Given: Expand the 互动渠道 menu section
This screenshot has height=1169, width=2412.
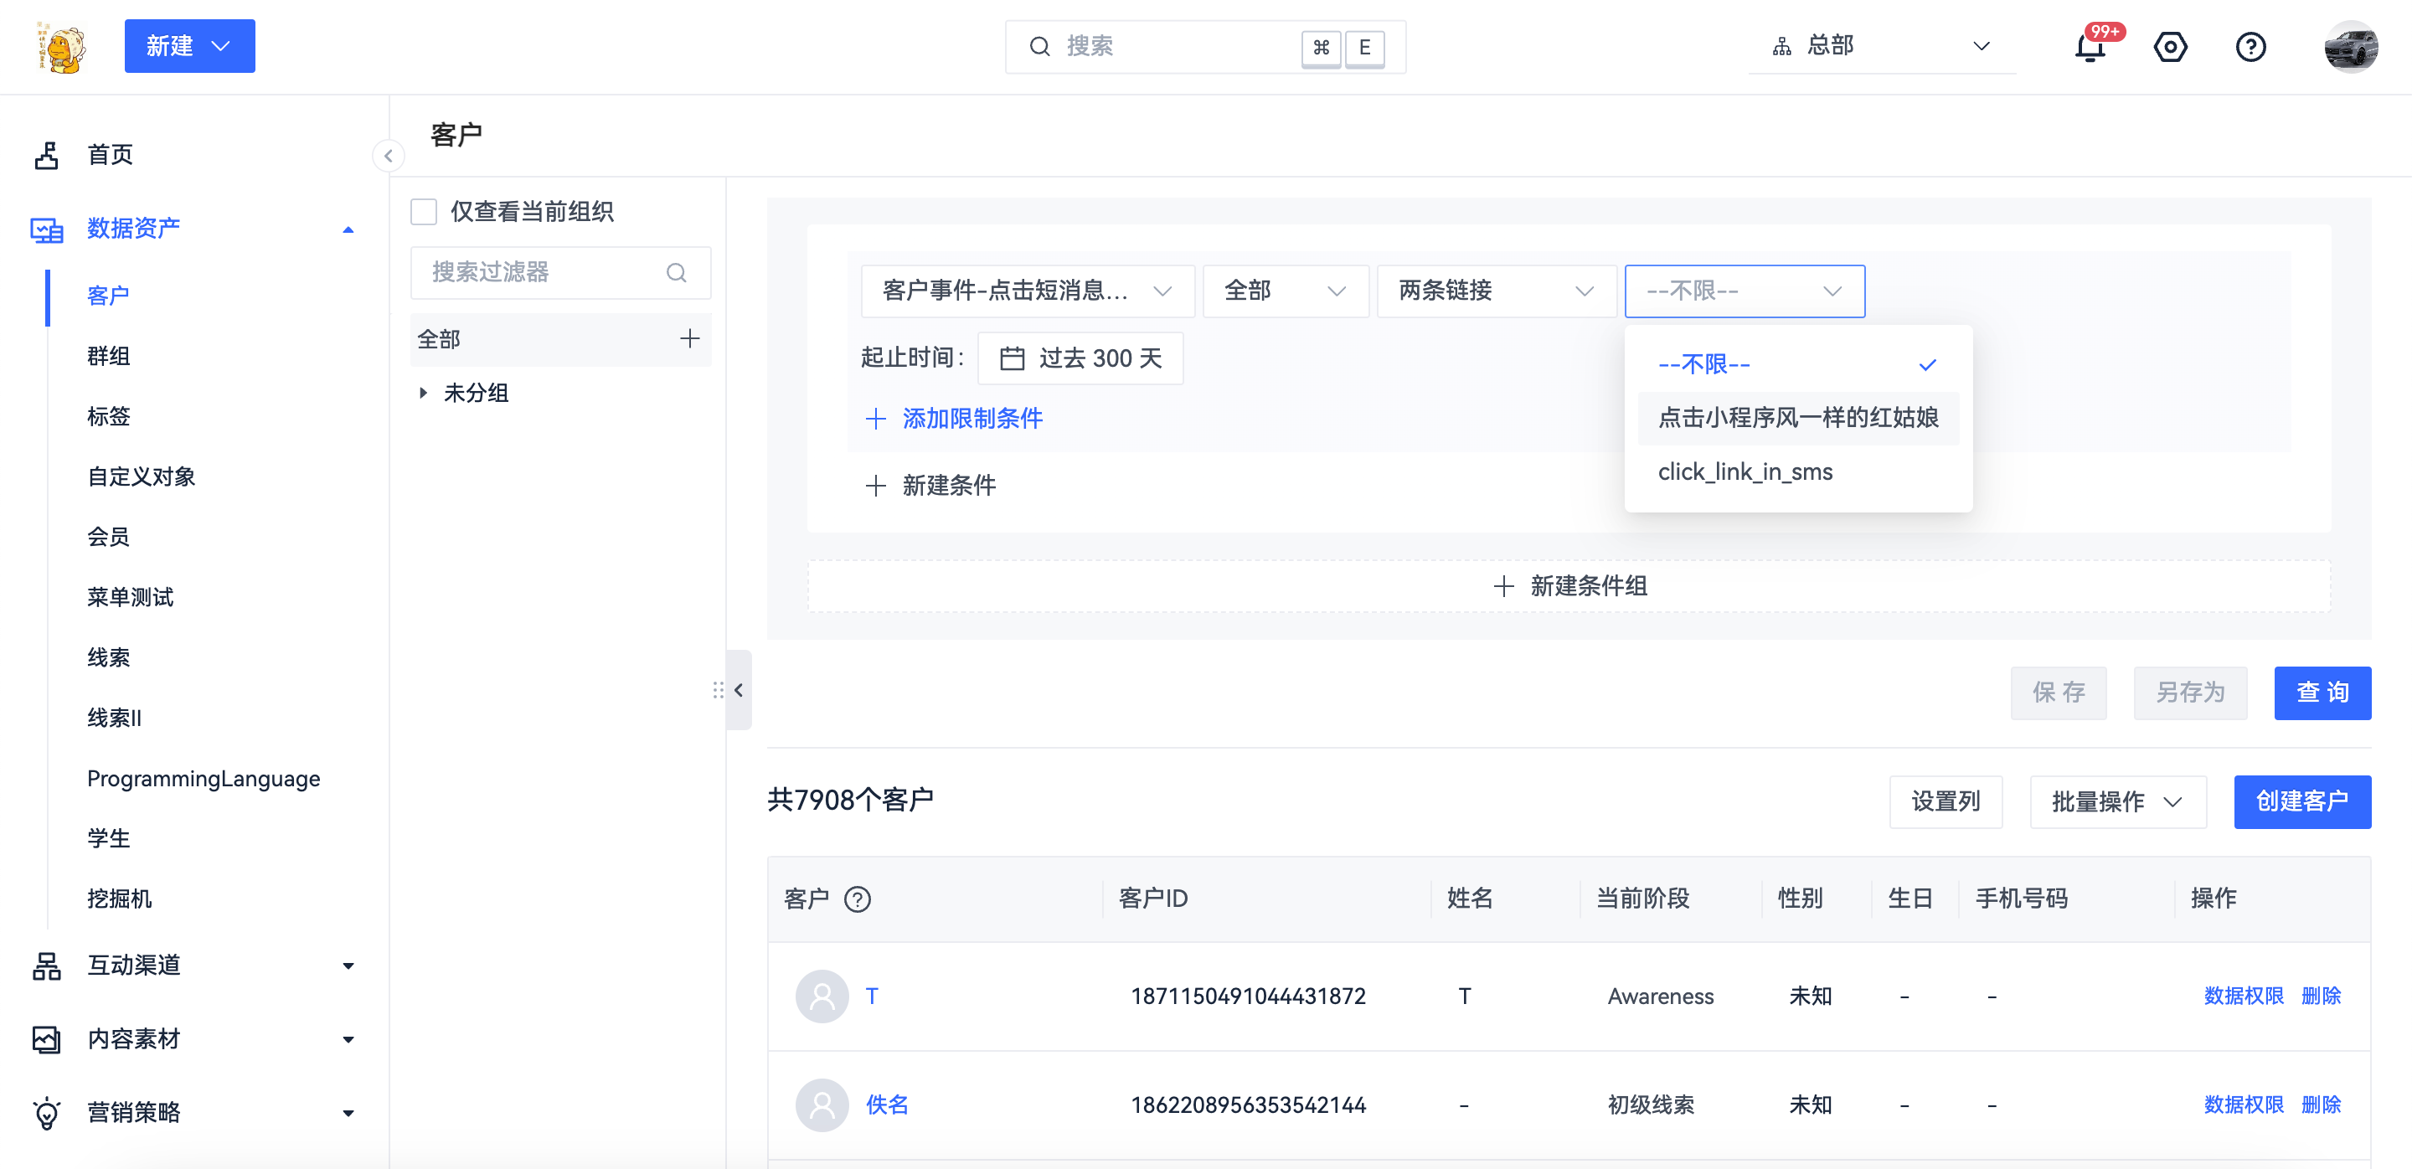Looking at the screenshot, I should point(348,966).
